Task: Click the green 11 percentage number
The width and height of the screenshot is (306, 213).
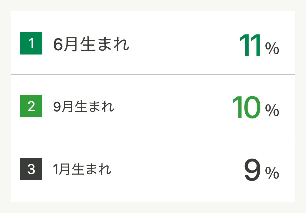Action: [250, 45]
